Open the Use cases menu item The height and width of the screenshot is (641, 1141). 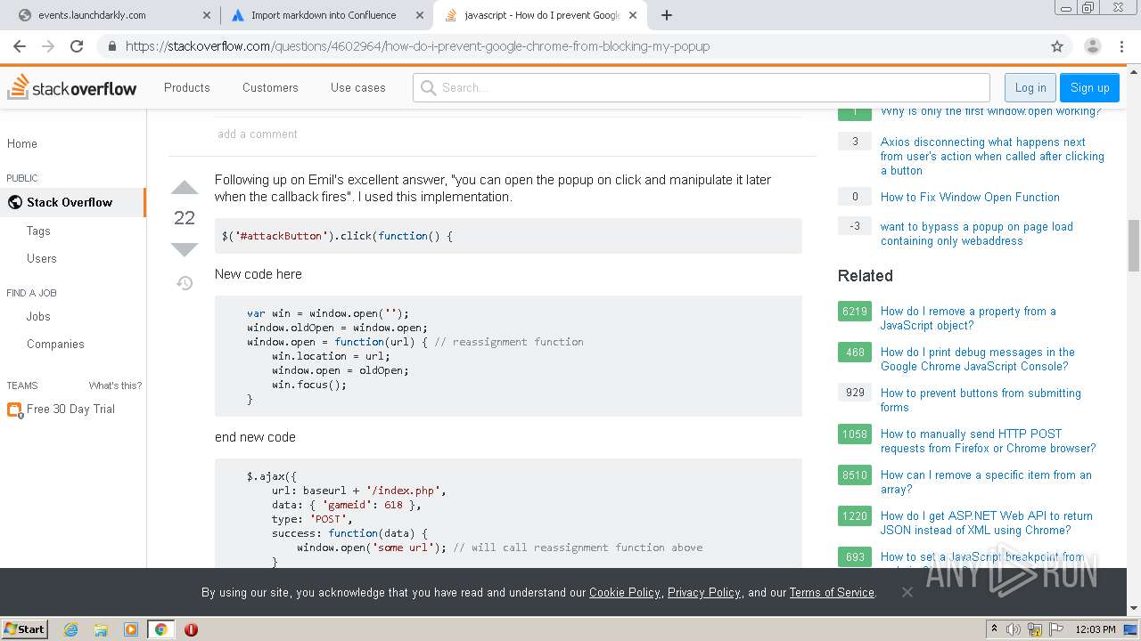[358, 87]
